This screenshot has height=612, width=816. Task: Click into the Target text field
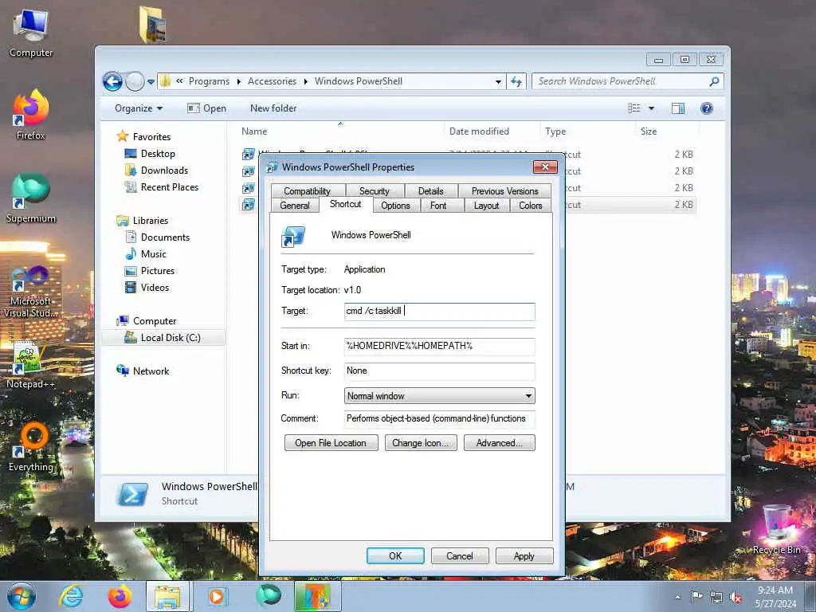[439, 312]
